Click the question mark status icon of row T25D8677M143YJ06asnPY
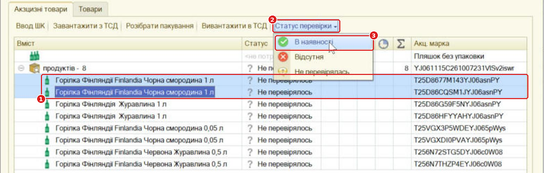544x173 pixels. [x=249, y=80]
